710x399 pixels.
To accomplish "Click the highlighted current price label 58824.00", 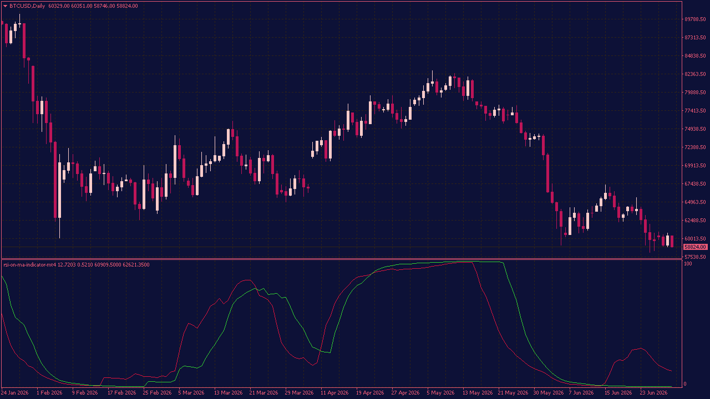I will click(695, 247).
